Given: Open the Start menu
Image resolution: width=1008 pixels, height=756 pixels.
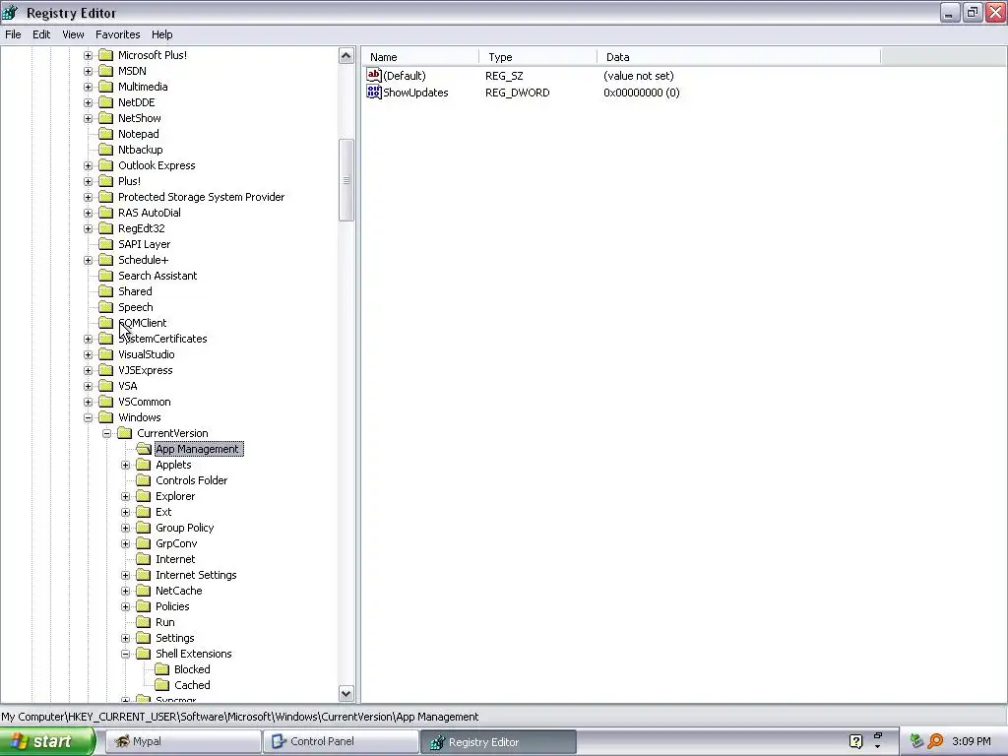Looking at the screenshot, I should tap(47, 741).
